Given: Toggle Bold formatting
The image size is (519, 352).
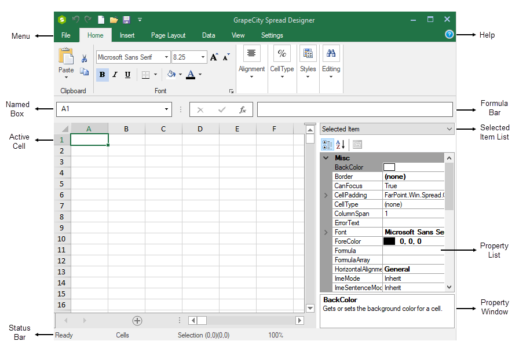Looking at the screenshot, I should [x=103, y=75].
